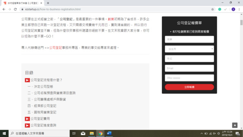This screenshot has height=137, width=243.
Task: Show hidden tray icons chevron
Action: click(202, 134)
